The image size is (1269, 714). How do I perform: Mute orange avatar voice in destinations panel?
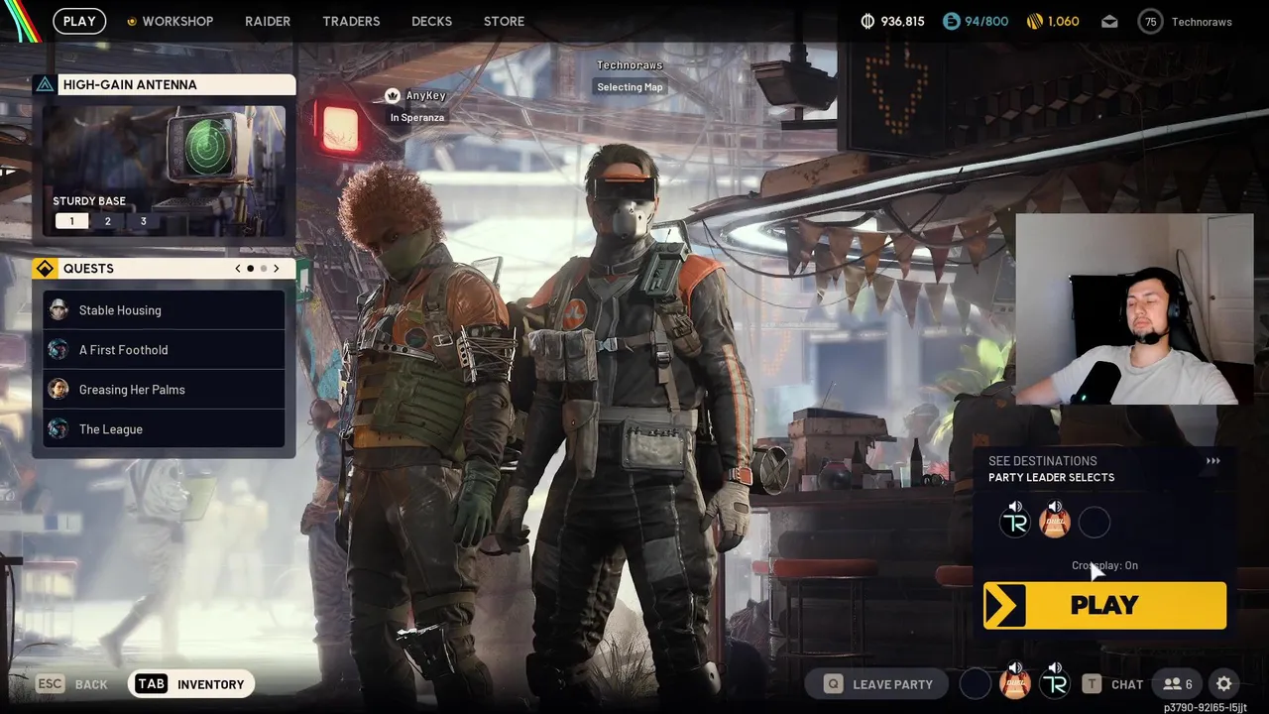click(1054, 507)
